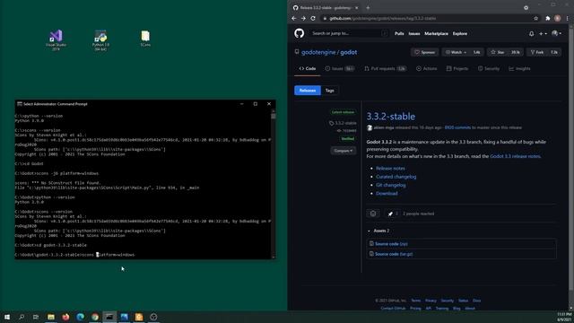Switch to the Code repository tab

coord(307,68)
